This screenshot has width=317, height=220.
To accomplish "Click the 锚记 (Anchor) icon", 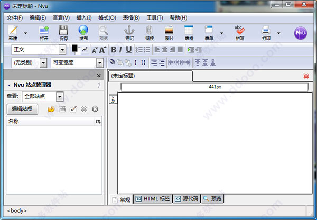I will [x=129, y=33].
